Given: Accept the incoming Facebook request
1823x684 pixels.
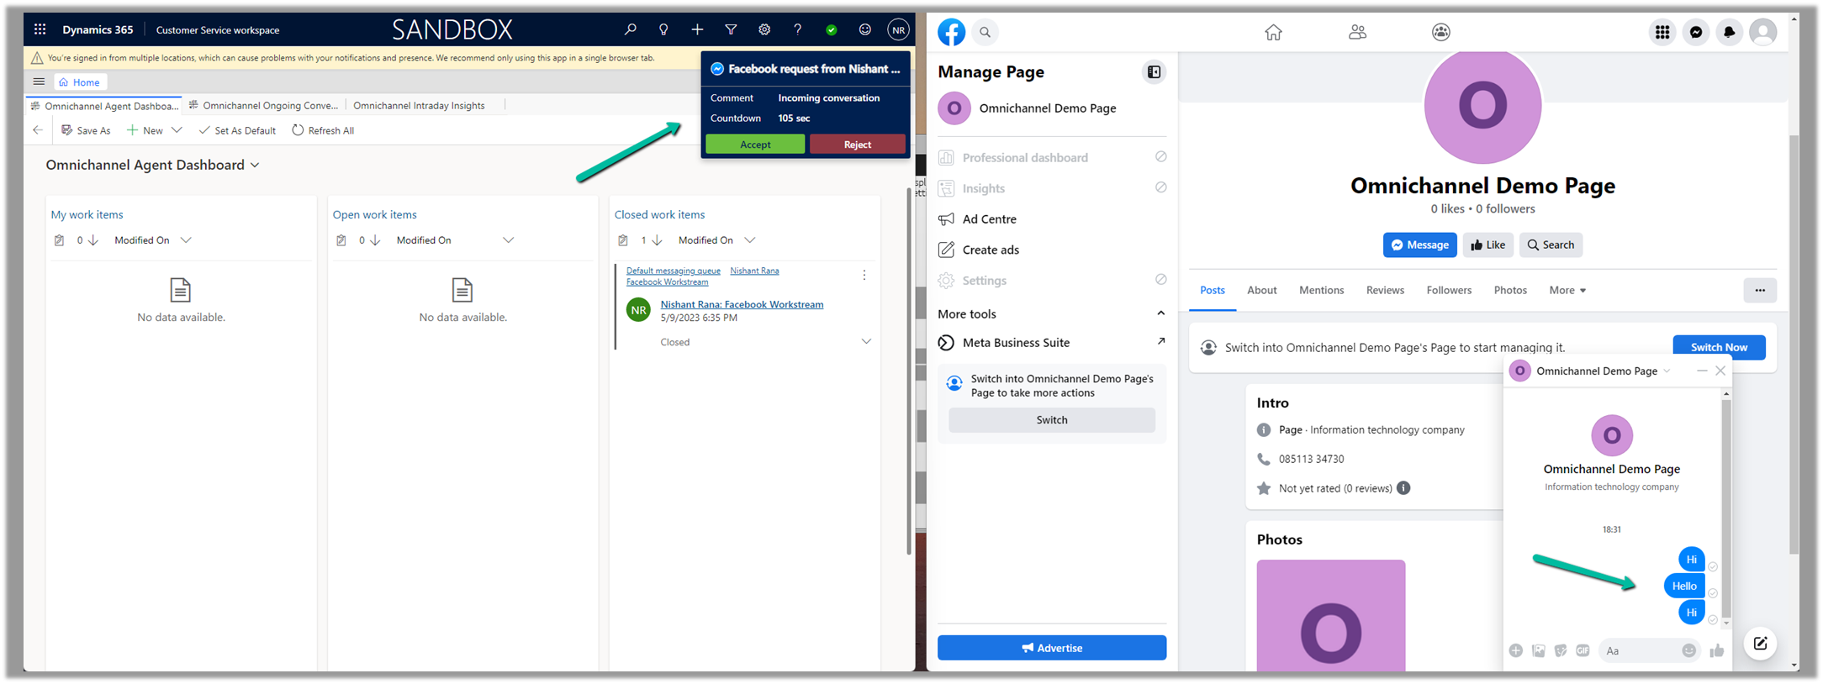Looking at the screenshot, I should point(754,145).
